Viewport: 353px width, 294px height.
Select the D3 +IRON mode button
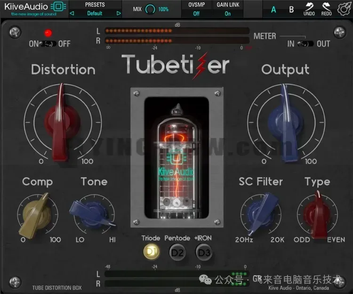tap(204, 253)
